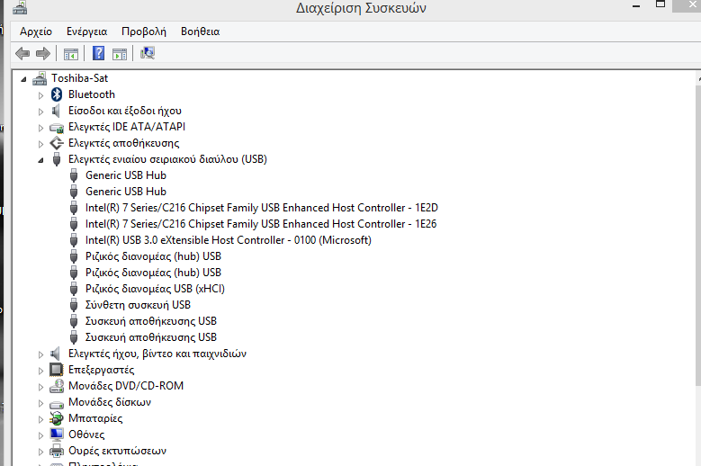
Task: Expand the Επεξεργαστές category
Action: 40,371
